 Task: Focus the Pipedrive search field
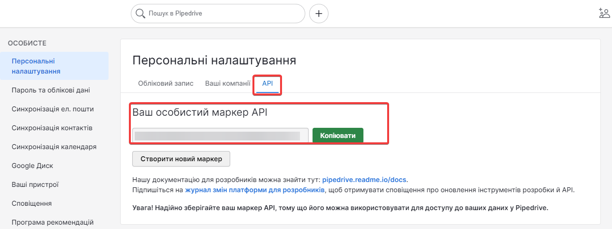pyautogui.click(x=218, y=14)
